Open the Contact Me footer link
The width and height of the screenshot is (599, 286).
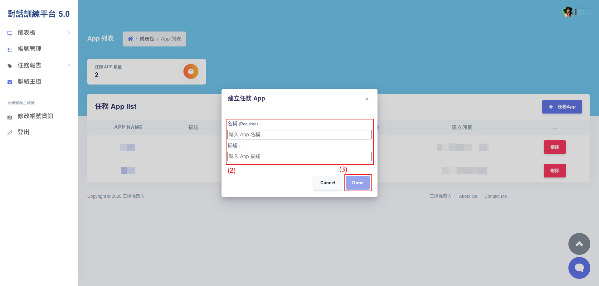click(495, 196)
